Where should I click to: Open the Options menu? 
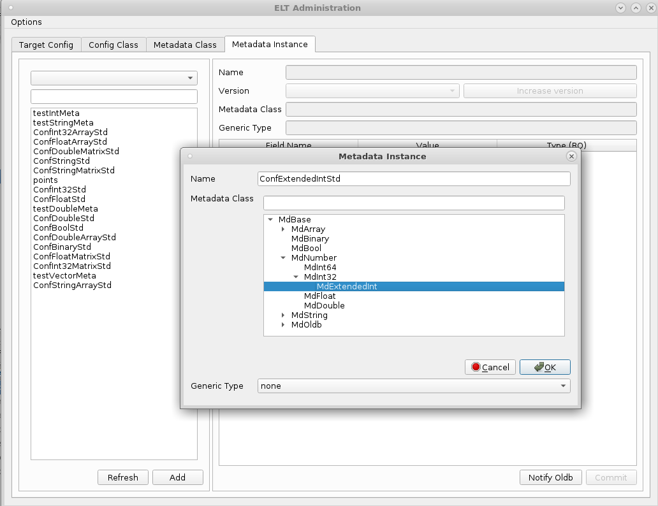coord(26,22)
